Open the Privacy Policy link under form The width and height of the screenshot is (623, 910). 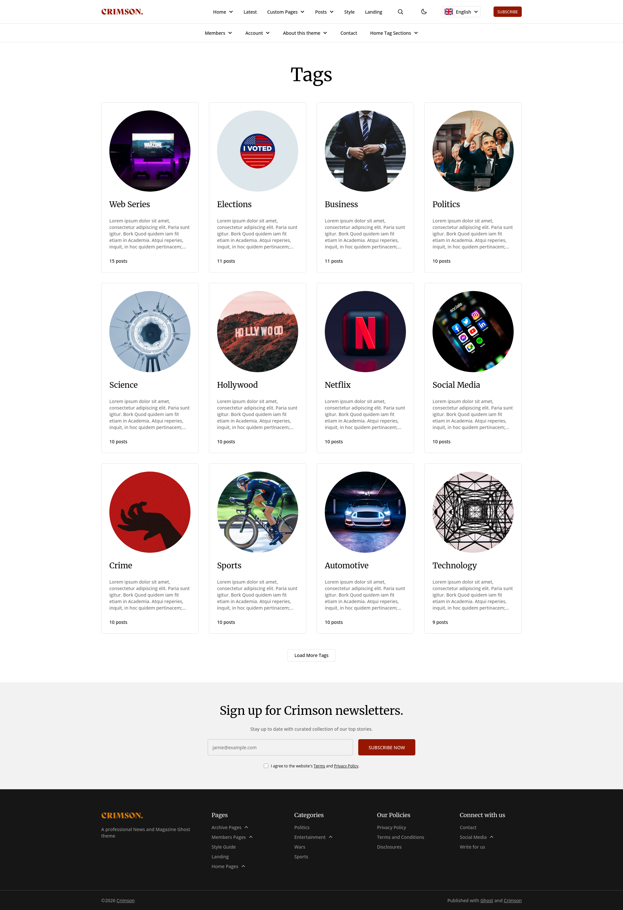click(x=346, y=766)
